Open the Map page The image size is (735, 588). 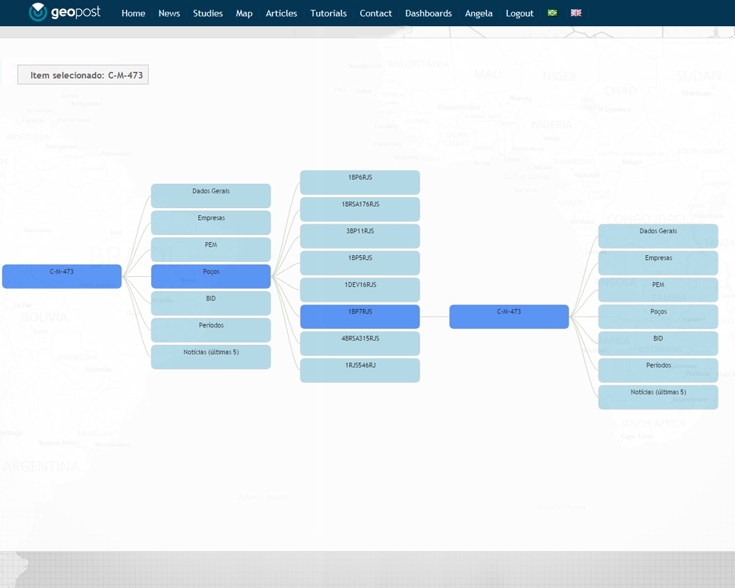coord(244,13)
